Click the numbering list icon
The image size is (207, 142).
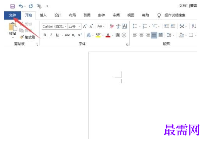click(145, 26)
